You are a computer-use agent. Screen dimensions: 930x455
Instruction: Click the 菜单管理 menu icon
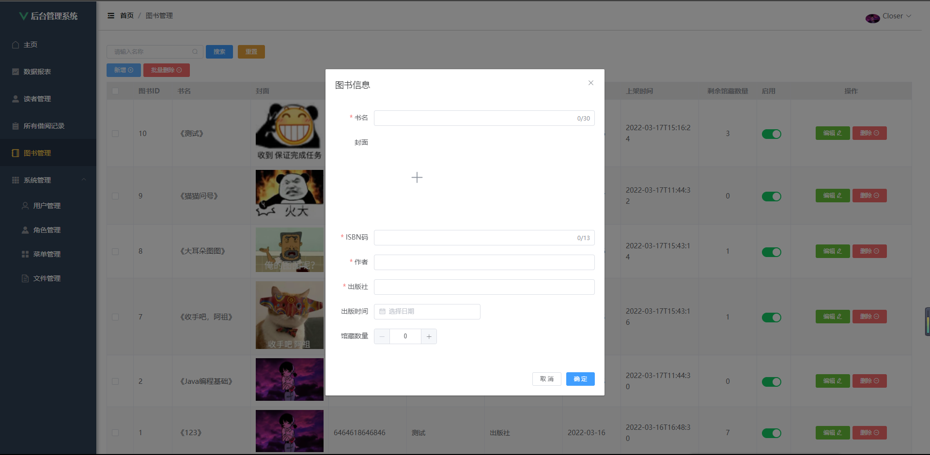pyautogui.click(x=25, y=254)
